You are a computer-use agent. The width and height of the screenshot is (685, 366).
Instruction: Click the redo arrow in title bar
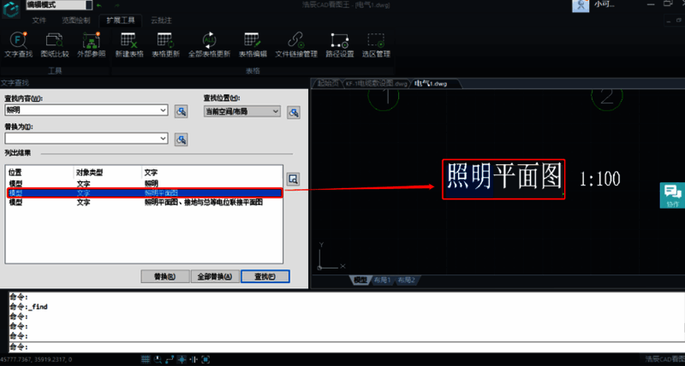[117, 5]
